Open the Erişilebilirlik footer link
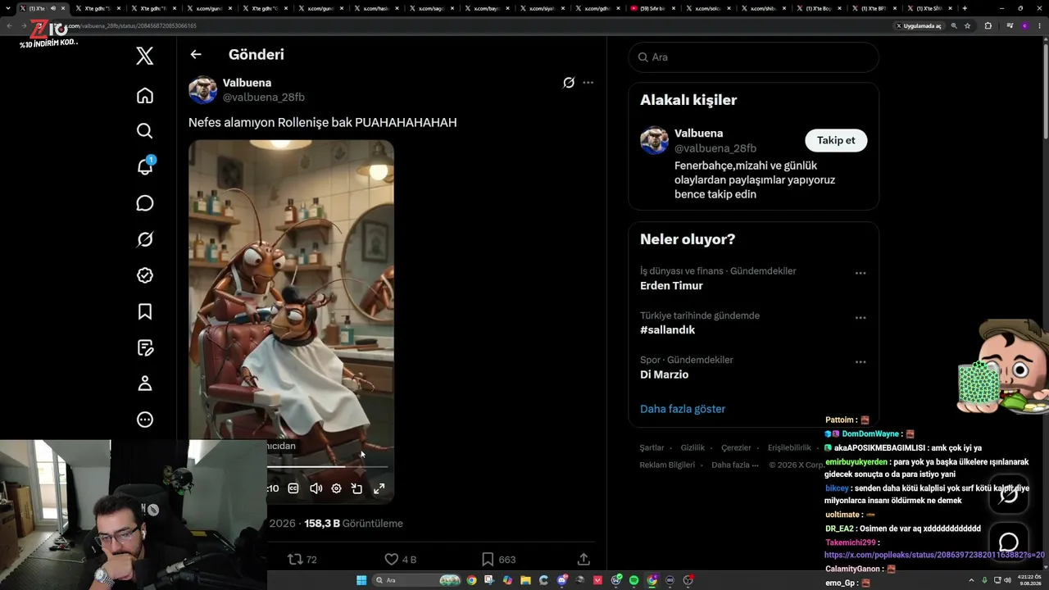Image resolution: width=1049 pixels, height=590 pixels. (789, 448)
